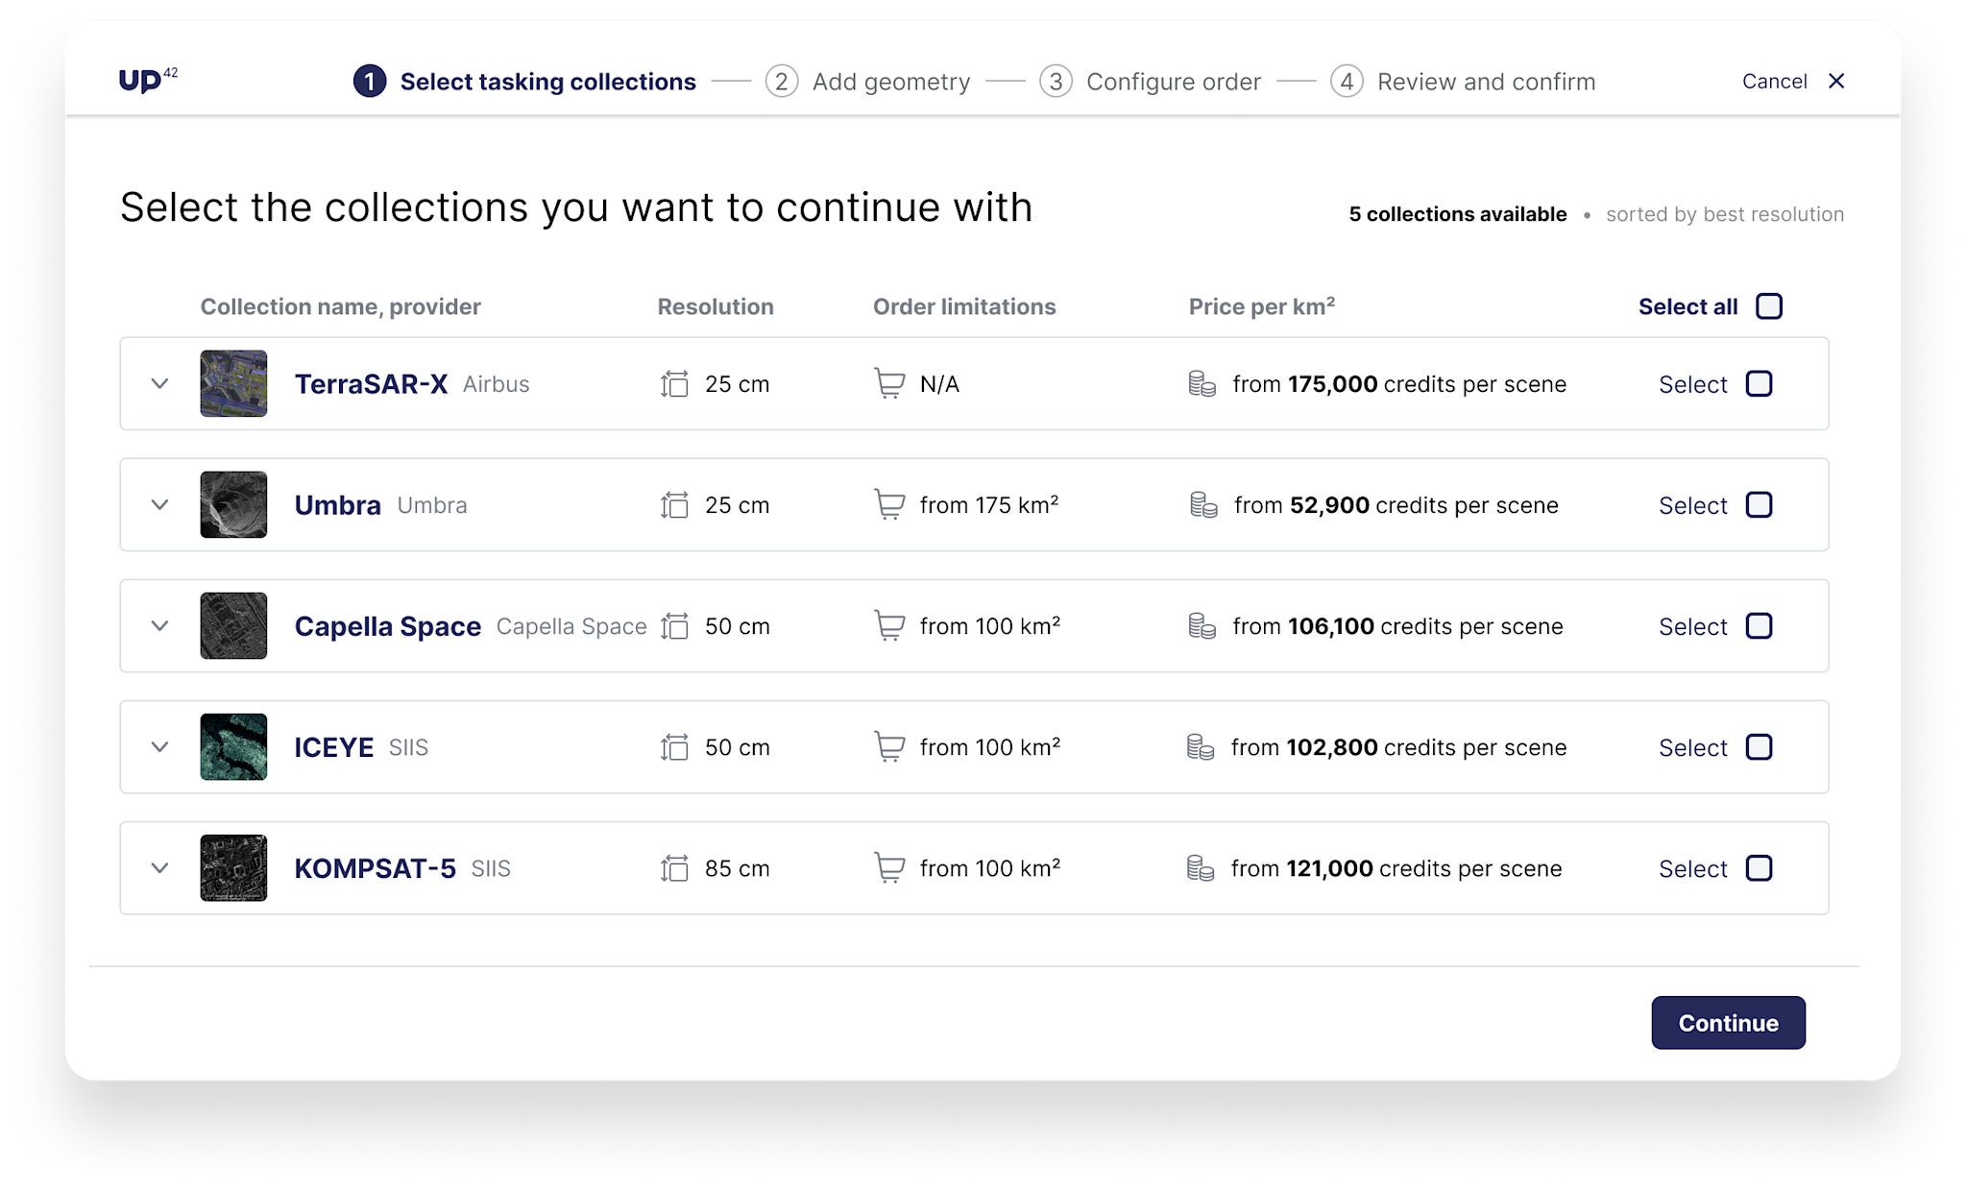The image size is (1966, 1191).
Task: Click the resolution icon in TerraSAR-X row
Action: [674, 384]
